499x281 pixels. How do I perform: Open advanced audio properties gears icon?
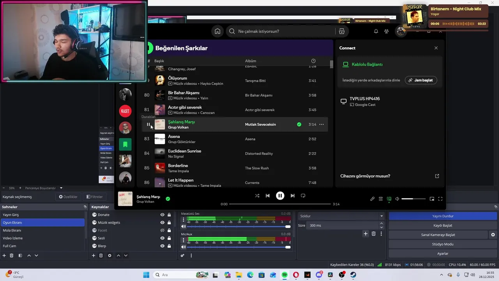tap(182, 256)
